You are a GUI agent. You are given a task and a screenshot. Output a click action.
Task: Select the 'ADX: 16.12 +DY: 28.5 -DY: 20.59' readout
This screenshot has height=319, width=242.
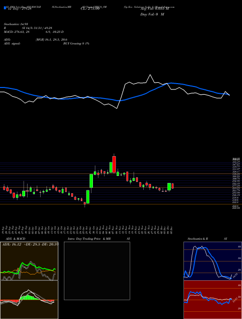30,244
